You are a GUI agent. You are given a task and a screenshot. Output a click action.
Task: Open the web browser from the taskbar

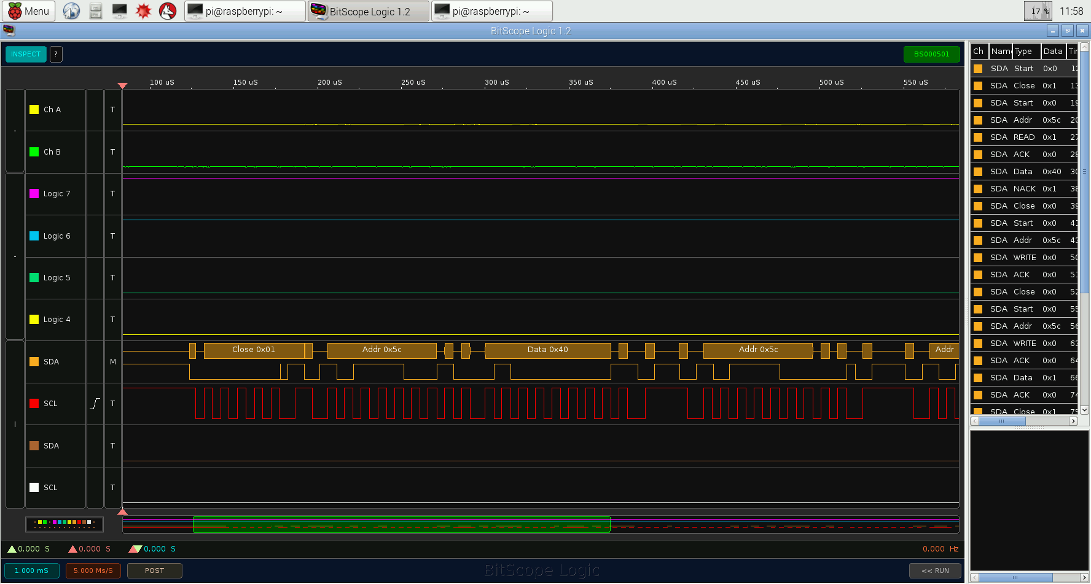(x=71, y=10)
